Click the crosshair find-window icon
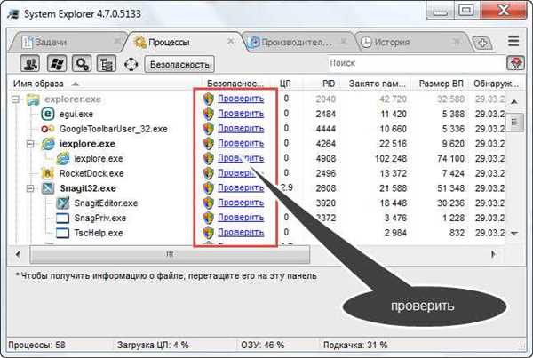 (x=131, y=64)
